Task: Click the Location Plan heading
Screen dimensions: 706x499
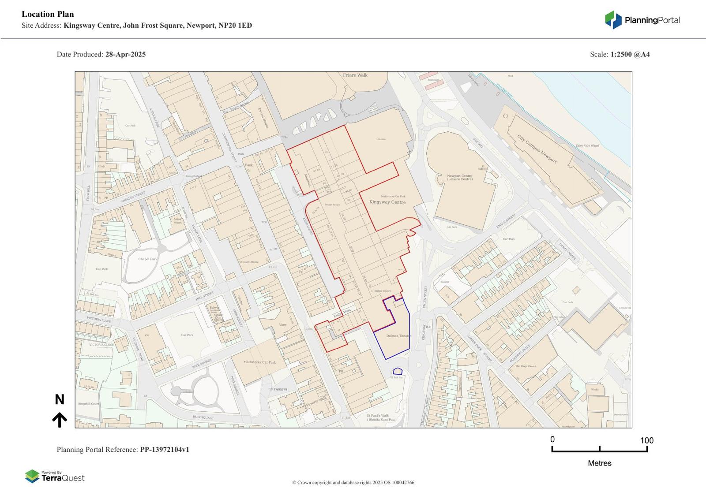Action: pyautogui.click(x=48, y=14)
